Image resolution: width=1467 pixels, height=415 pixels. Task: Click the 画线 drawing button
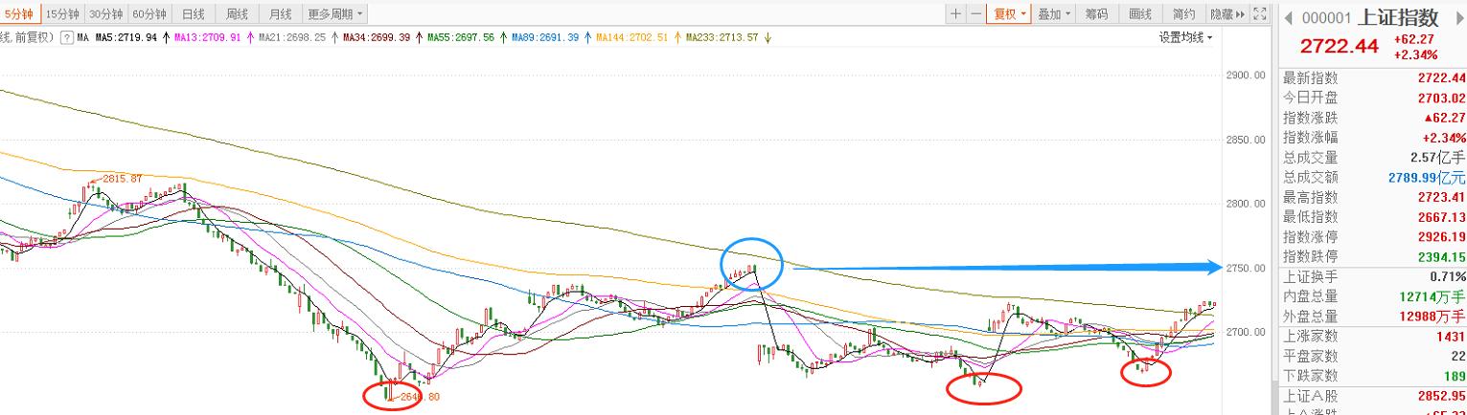(1140, 13)
